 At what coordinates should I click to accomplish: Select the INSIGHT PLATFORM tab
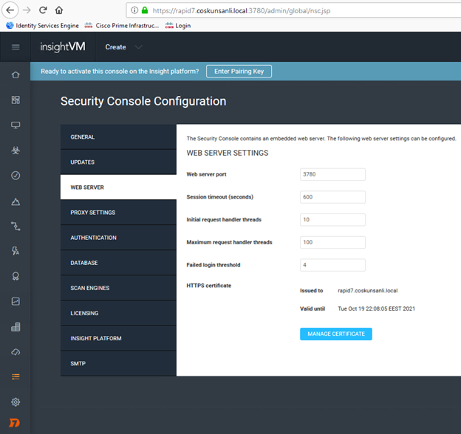coord(118,338)
